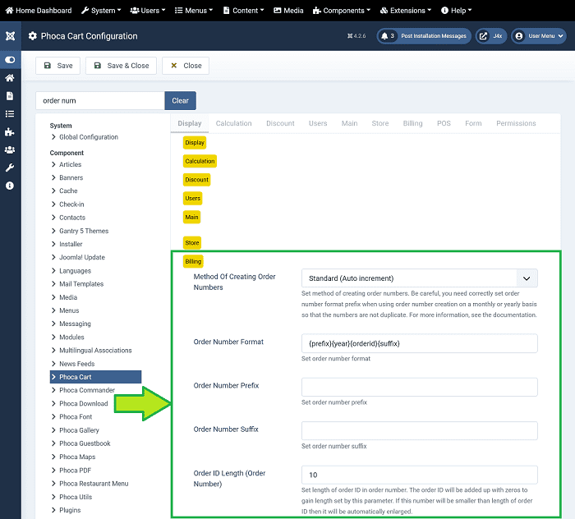Select Phoca Download in component list
The image size is (575, 519).
pyautogui.click(x=83, y=403)
